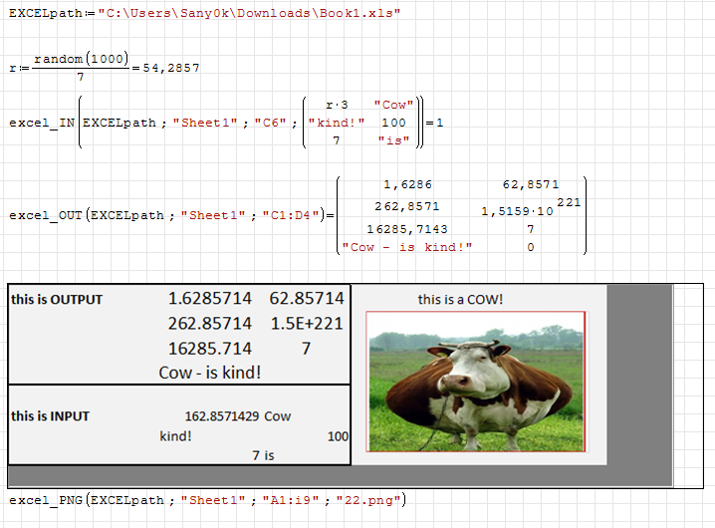Click the r·3 matrix element
Viewport: 715px width, 528px height.
pyautogui.click(x=337, y=105)
